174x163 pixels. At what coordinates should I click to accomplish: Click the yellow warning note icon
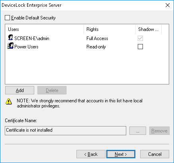pyautogui.click(x=9, y=102)
